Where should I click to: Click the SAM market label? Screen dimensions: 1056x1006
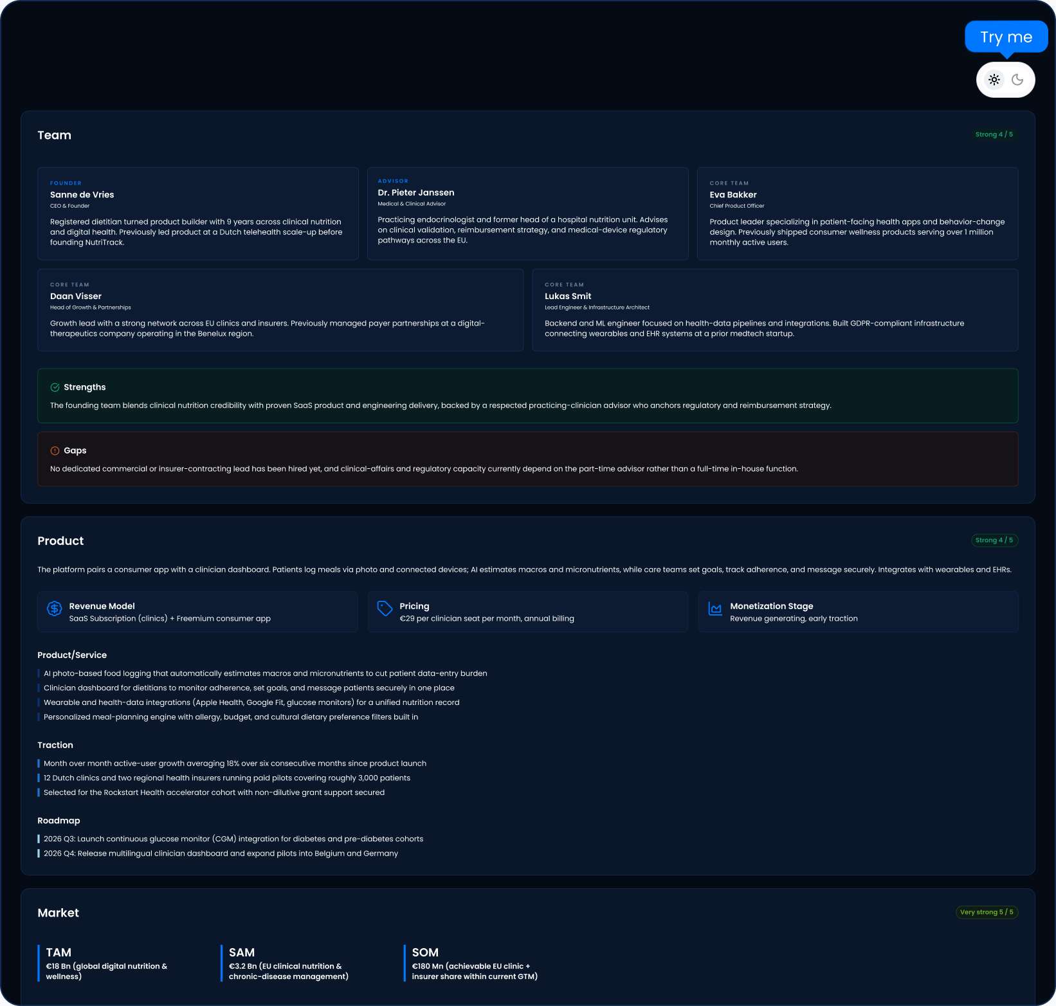pos(242,953)
